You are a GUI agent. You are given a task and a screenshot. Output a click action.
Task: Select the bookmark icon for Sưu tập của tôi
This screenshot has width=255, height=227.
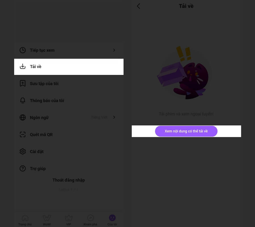23,83
